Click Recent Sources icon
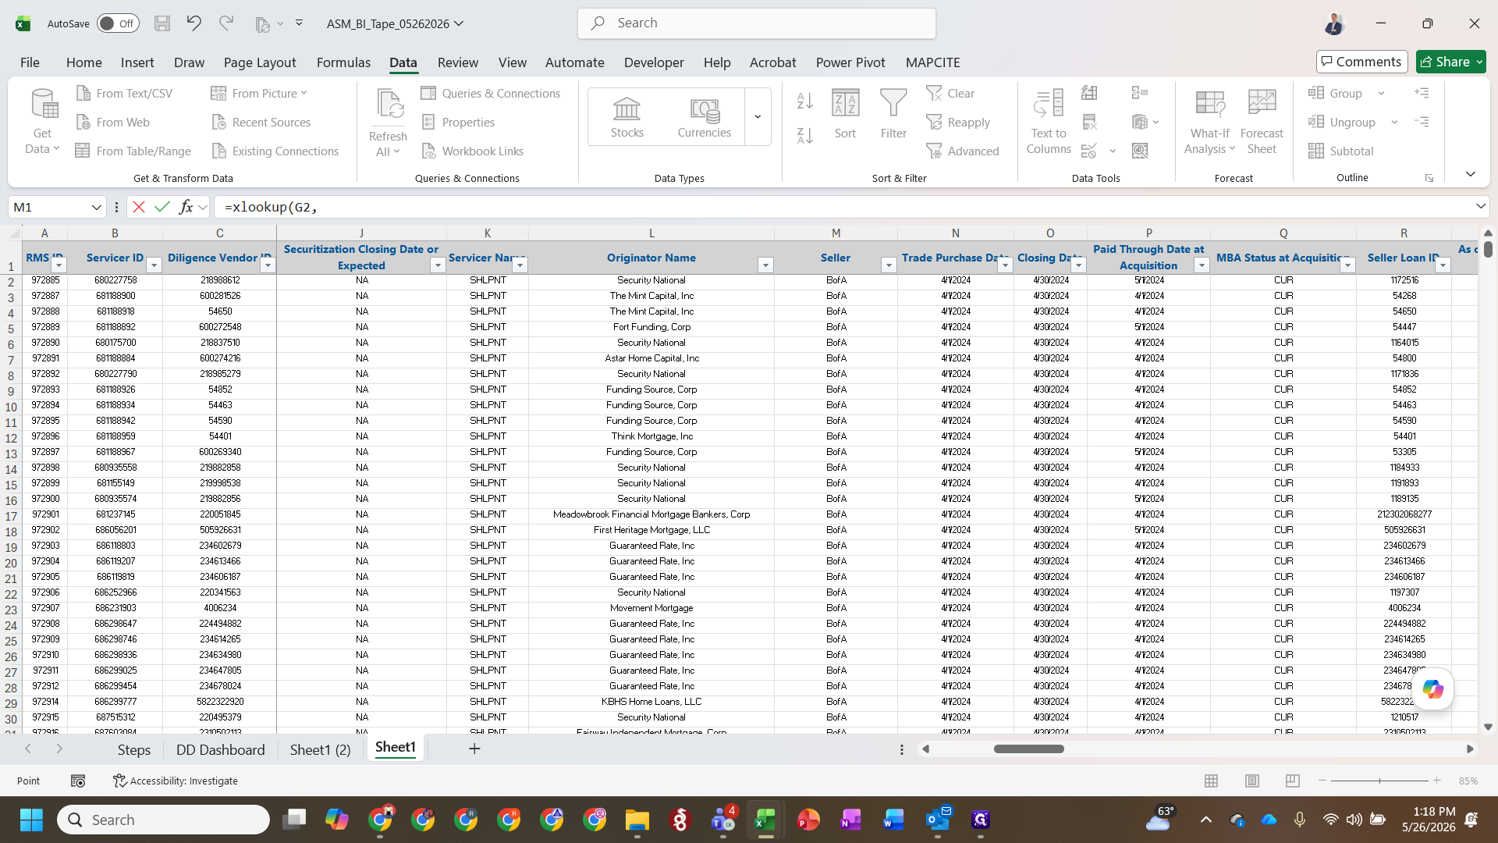This screenshot has width=1498, height=843. click(x=219, y=122)
